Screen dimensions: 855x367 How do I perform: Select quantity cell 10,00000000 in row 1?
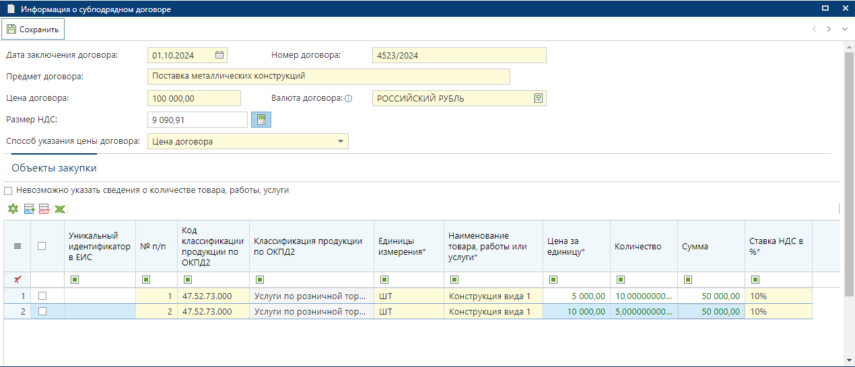(644, 296)
